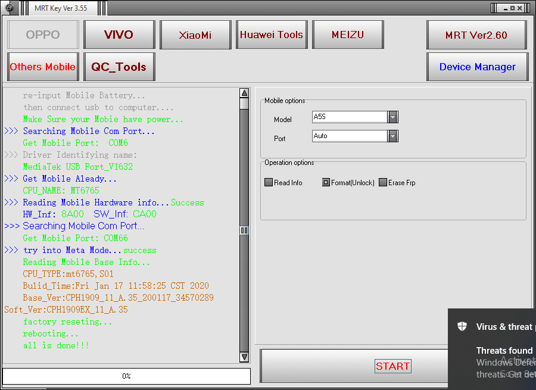Expand the Port dropdown arrow
The image size is (536, 390).
392,136
